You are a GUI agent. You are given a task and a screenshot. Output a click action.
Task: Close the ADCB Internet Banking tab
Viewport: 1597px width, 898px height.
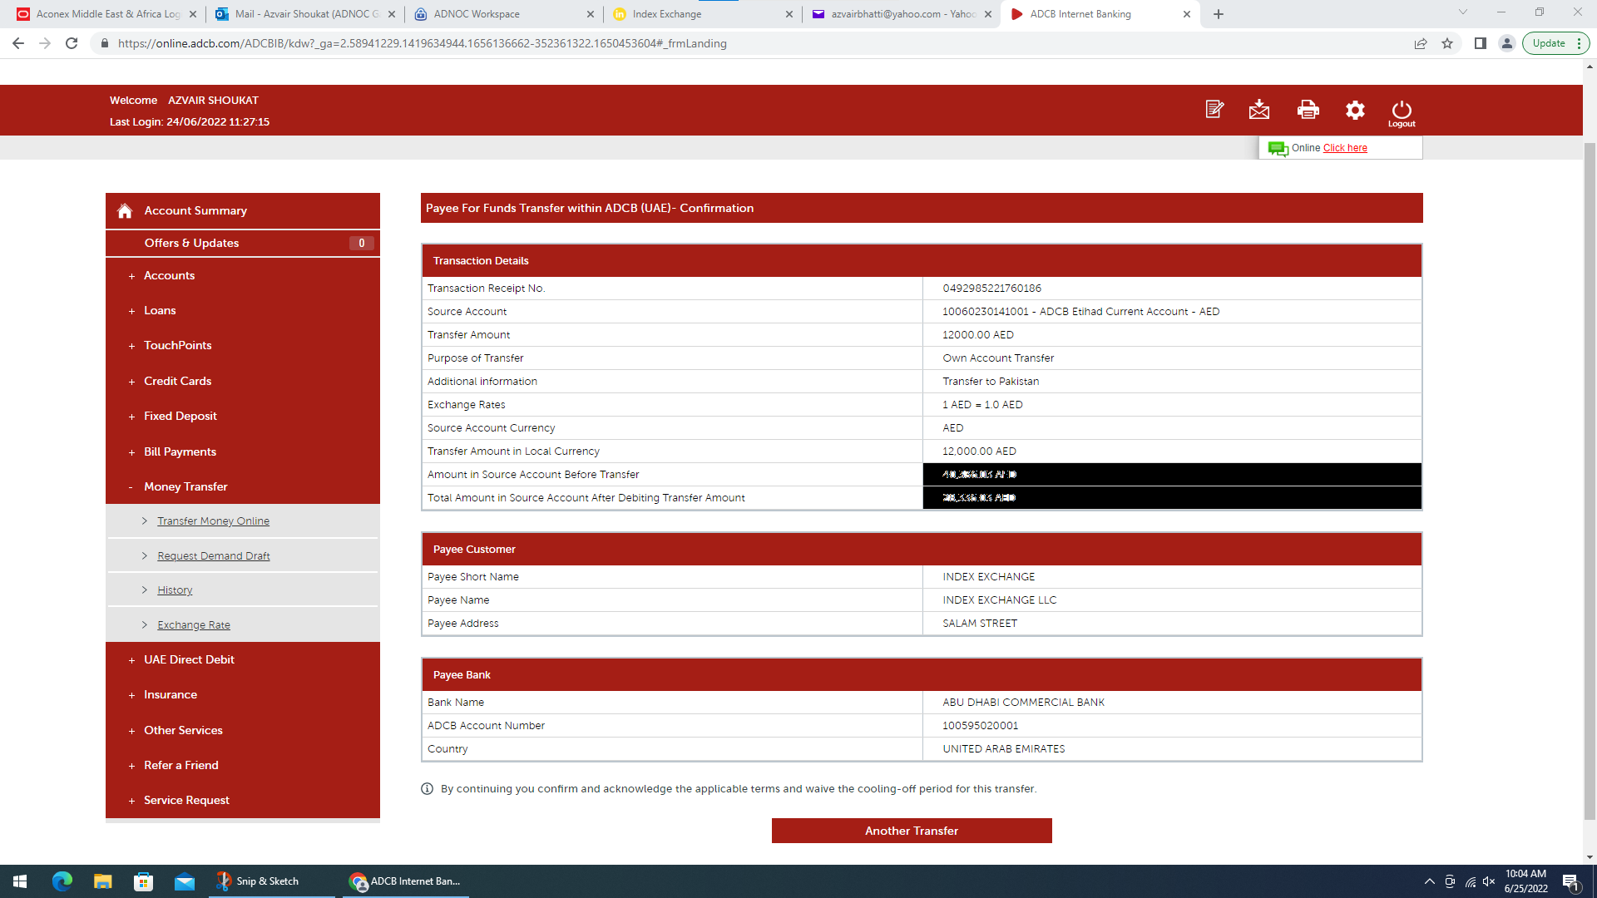(1187, 14)
